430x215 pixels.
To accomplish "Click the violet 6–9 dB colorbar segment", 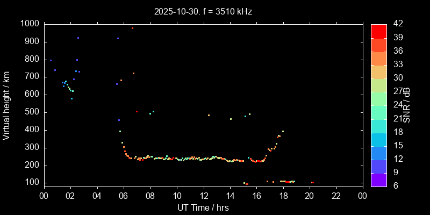I will [379, 180].
